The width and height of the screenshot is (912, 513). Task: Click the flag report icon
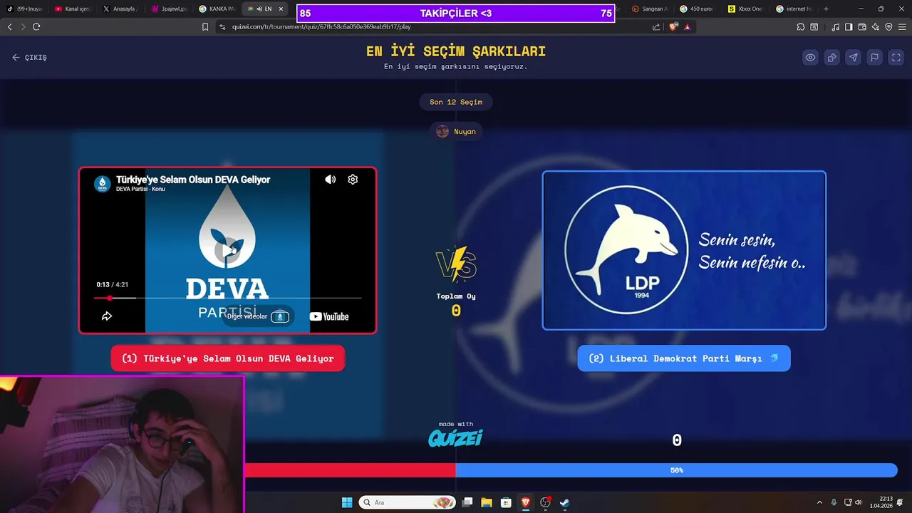pos(874,58)
